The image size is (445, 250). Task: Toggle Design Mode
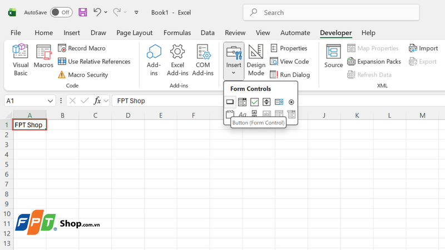[256, 60]
